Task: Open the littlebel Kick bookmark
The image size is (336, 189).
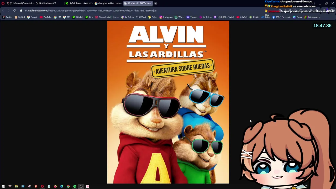Action: click(x=78, y=17)
